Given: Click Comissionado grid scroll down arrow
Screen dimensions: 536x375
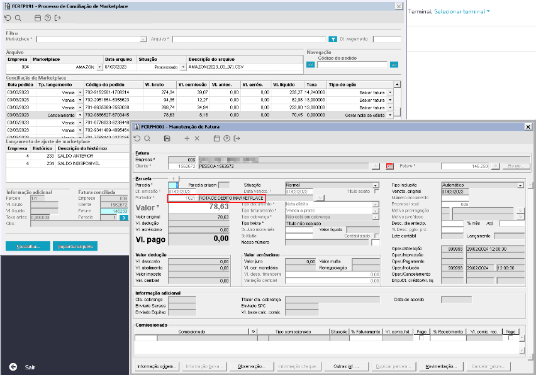Looking at the screenshot, I should [x=522, y=351].
